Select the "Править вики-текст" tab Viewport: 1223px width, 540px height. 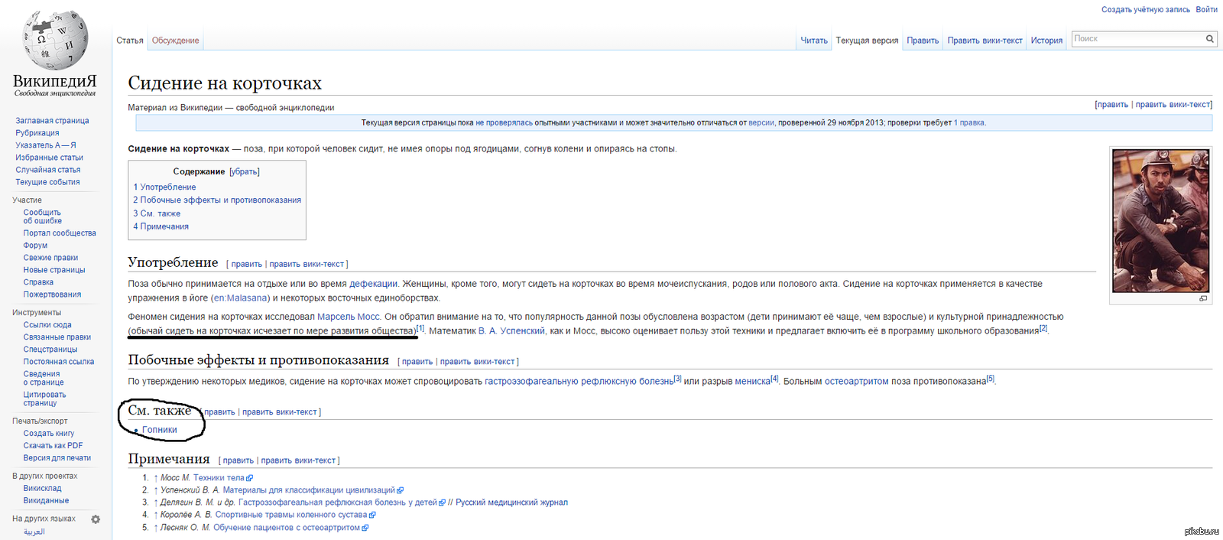tap(985, 41)
